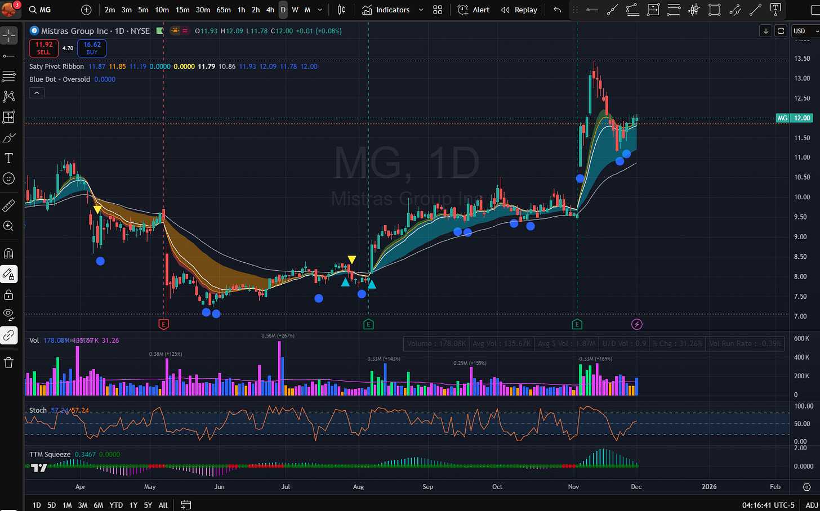Screen dimensions: 820x511
Task: Open the Fibonacci tools in left sidebar
Action: (9, 76)
